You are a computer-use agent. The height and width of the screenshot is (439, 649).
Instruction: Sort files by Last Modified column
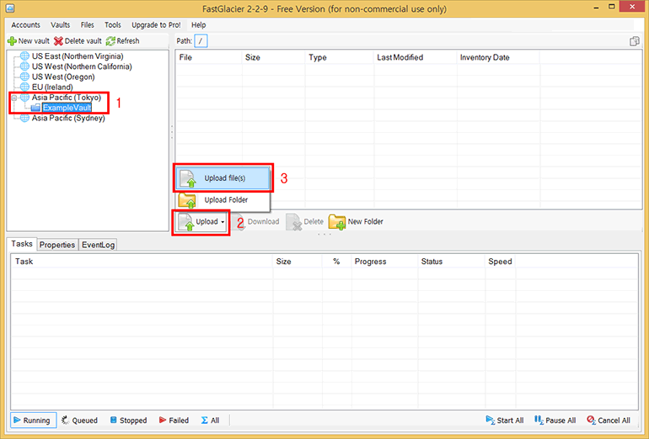coord(400,58)
